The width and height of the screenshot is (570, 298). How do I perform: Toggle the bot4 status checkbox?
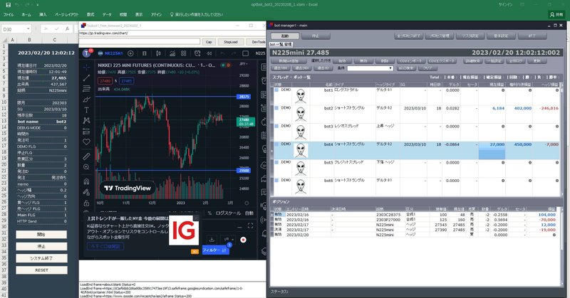coord(276,144)
